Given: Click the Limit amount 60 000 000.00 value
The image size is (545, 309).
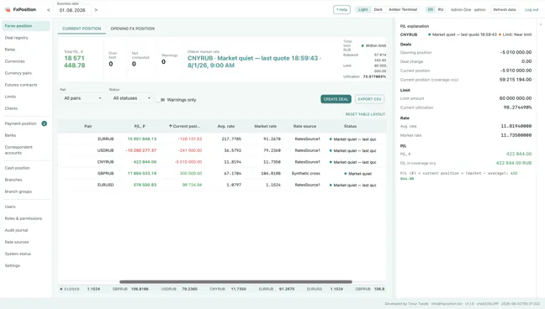Looking at the screenshot, I should pos(516,98).
